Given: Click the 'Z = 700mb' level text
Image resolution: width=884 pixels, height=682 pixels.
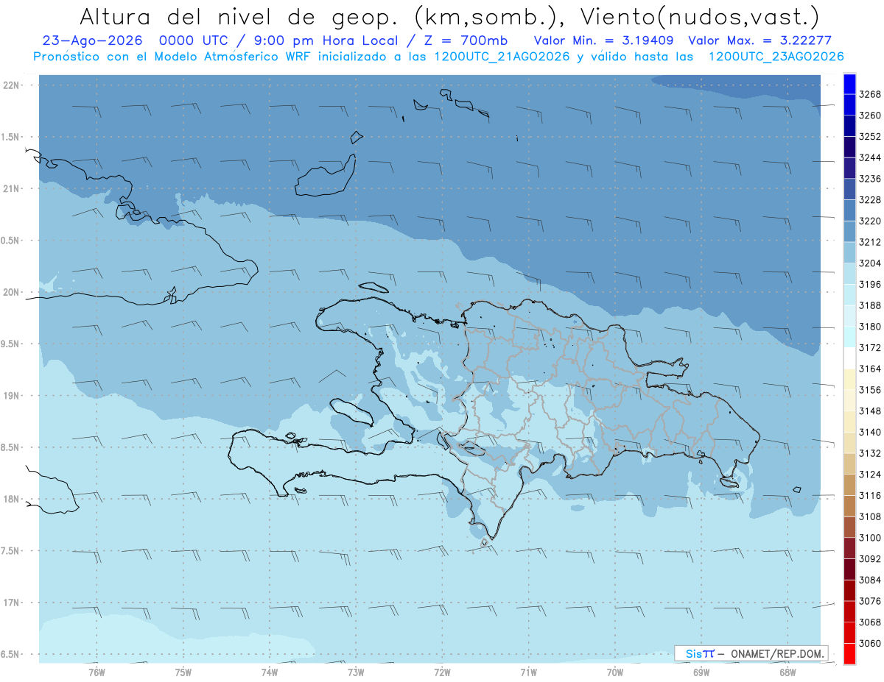Looking at the screenshot, I should (x=464, y=40).
